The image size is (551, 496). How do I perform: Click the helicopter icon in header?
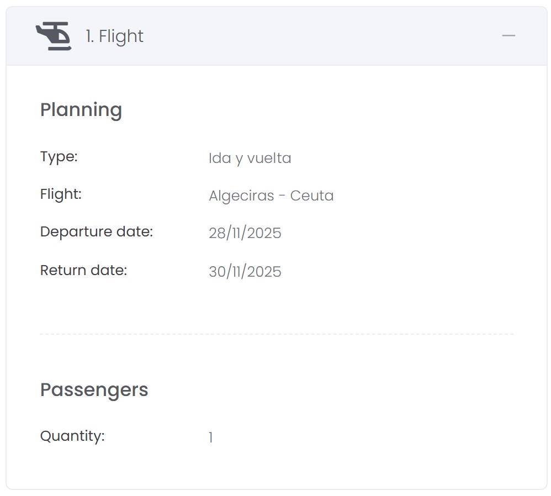(54, 36)
